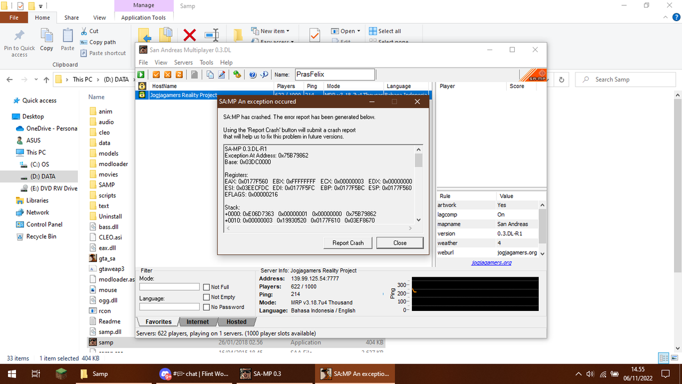Click Paste shortcut in Explorer ribbon
This screenshot has height=384, width=682.
(103, 53)
